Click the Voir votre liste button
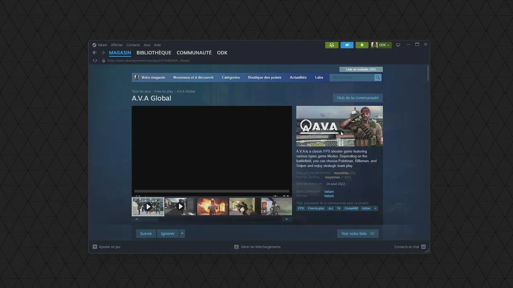Screen dimensions: 513x288 tap(358, 234)
